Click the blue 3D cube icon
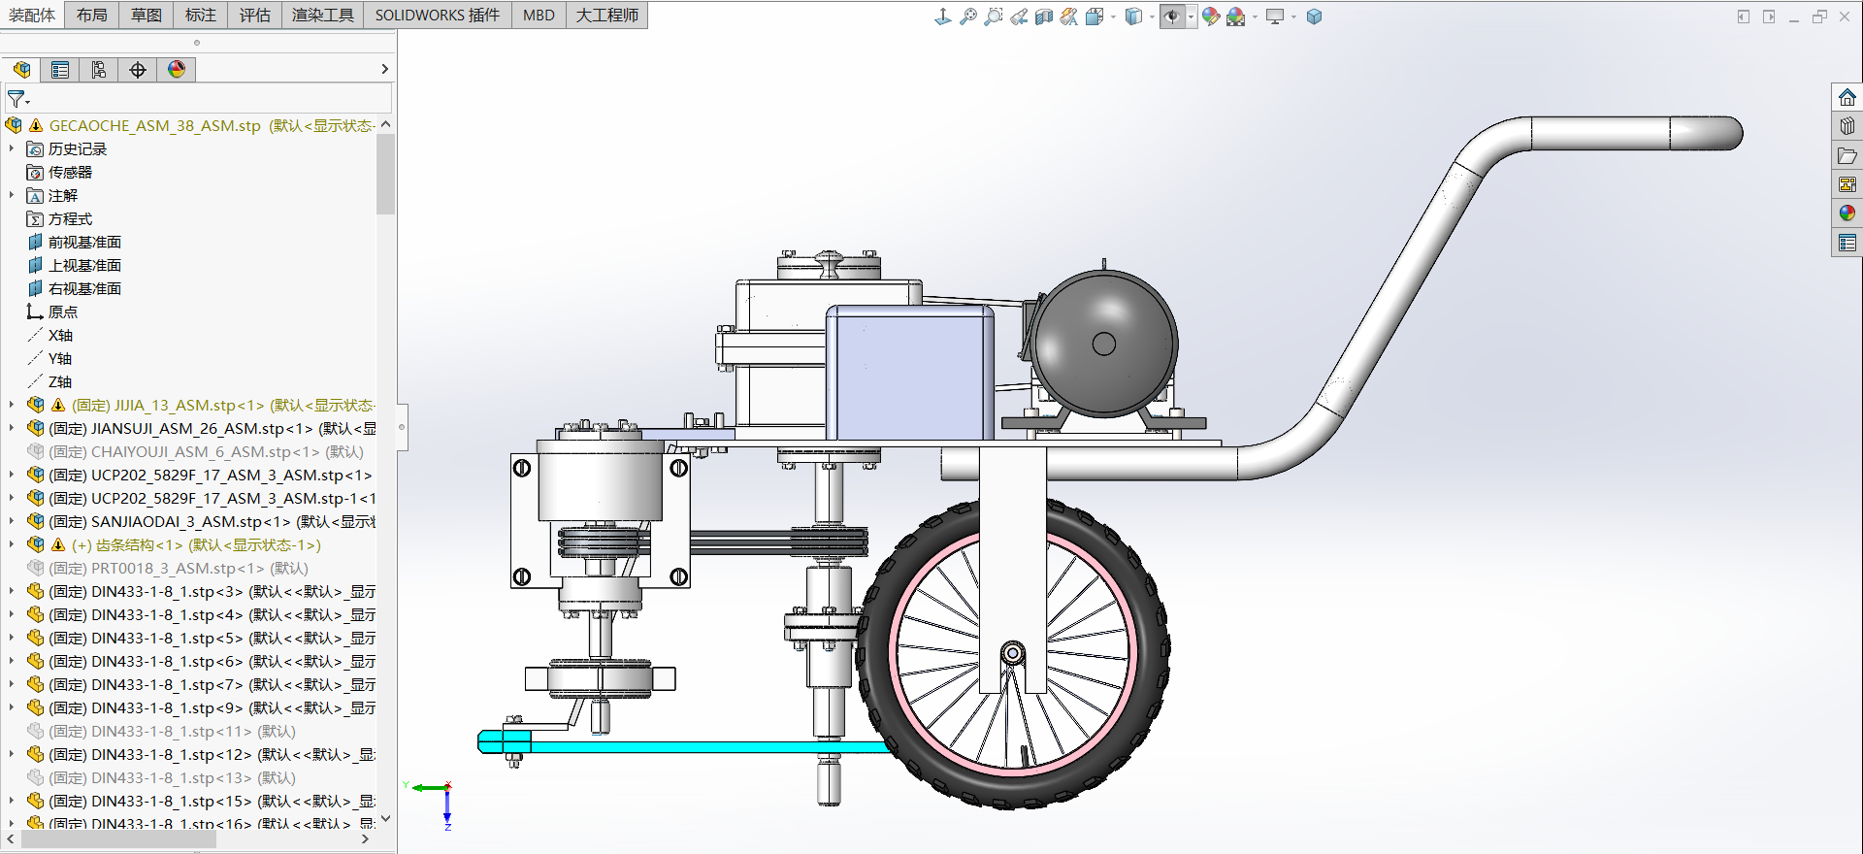1863x854 pixels. click(1314, 16)
